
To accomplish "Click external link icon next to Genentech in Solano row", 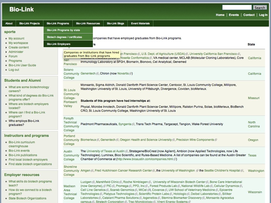I will click(97, 73).
